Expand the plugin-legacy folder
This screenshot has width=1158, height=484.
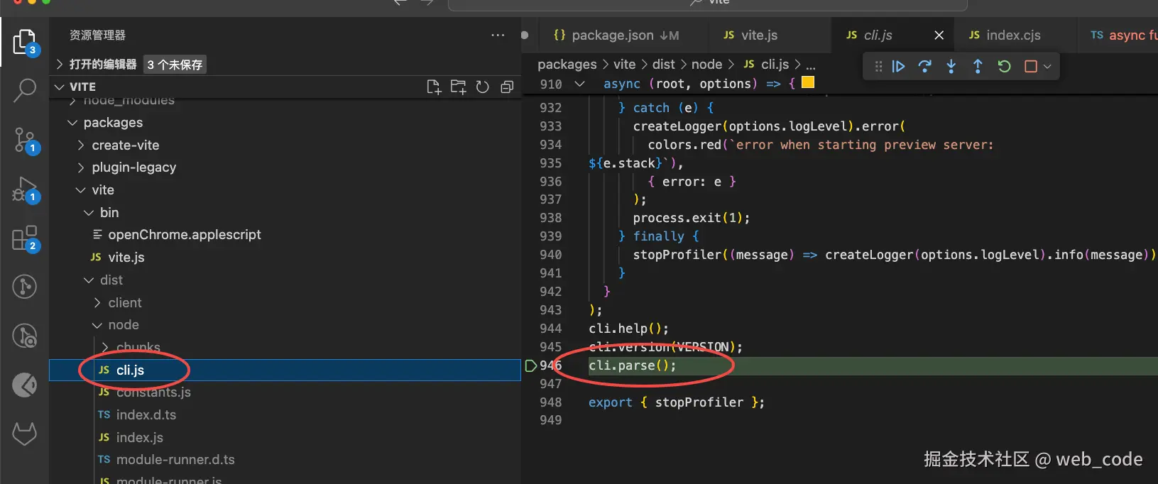point(80,167)
